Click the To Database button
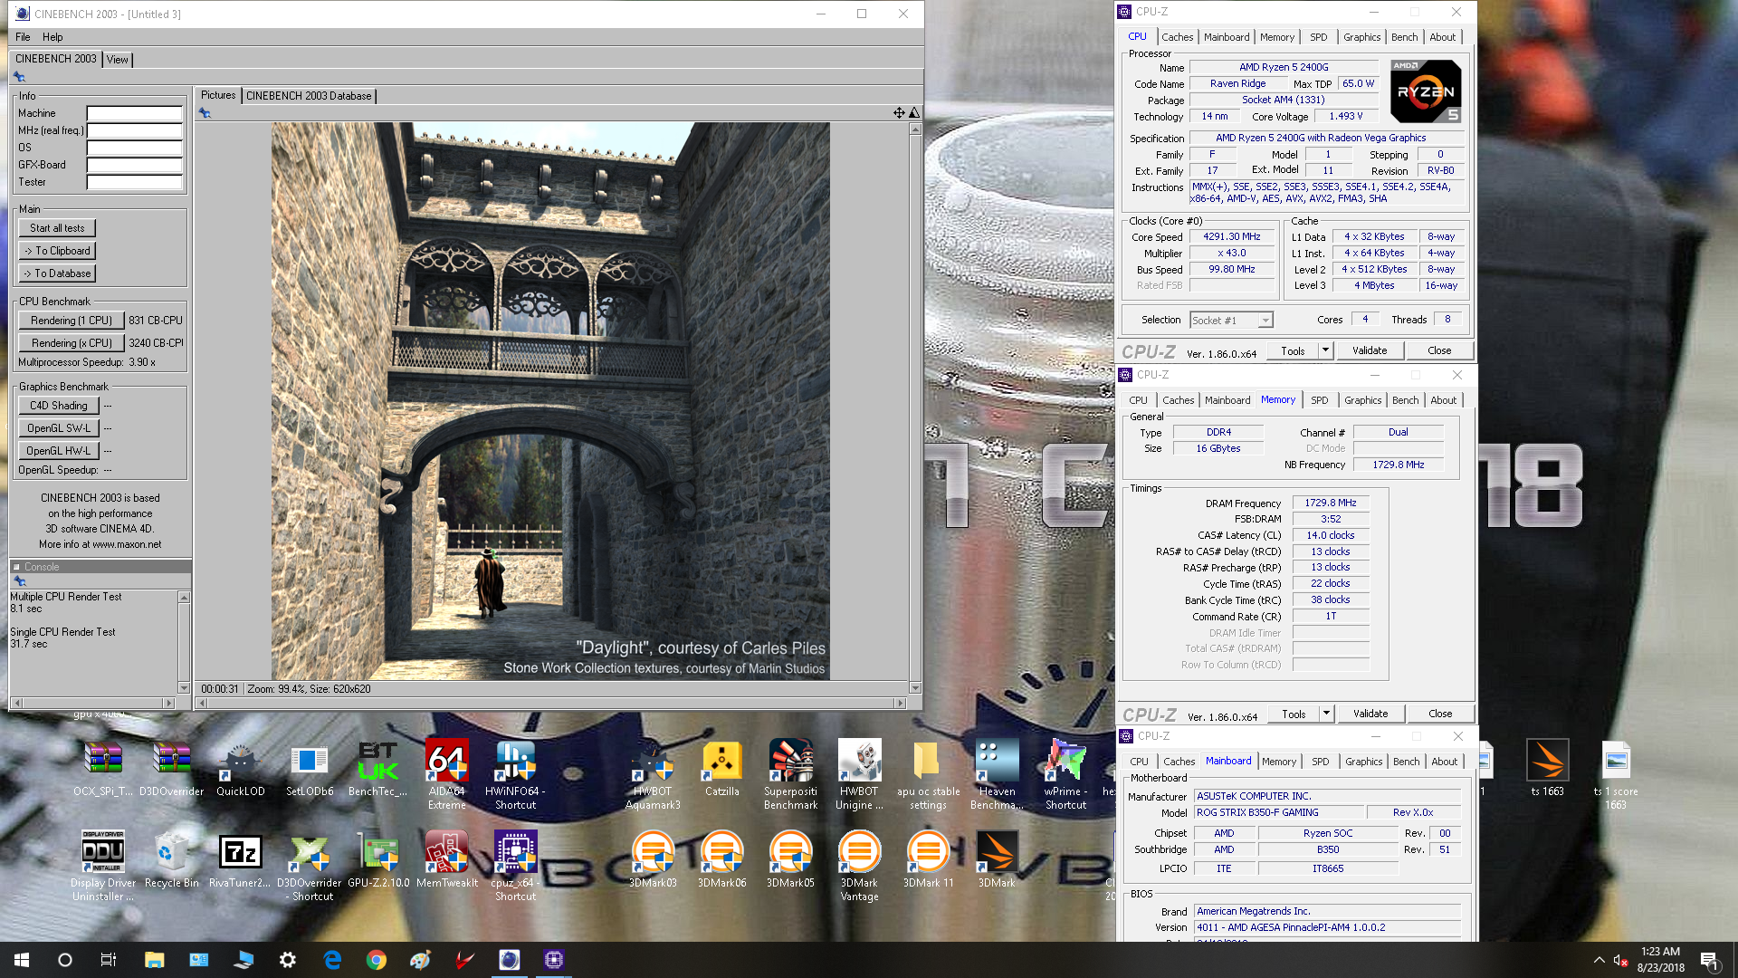Image resolution: width=1738 pixels, height=978 pixels. tap(57, 273)
